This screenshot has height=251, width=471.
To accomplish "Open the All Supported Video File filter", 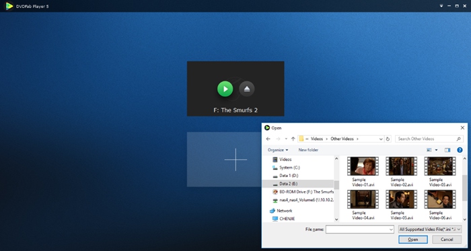I will pyautogui.click(x=430, y=229).
